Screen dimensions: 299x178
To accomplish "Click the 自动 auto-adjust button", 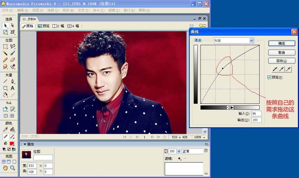I will pyautogui.click(x=281, y=61).
